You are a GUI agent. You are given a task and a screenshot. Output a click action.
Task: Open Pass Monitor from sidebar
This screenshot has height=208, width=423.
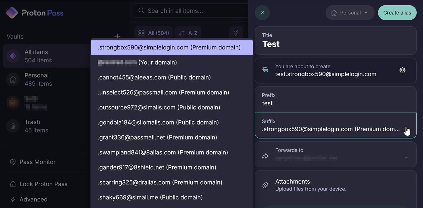pos(37,162)
